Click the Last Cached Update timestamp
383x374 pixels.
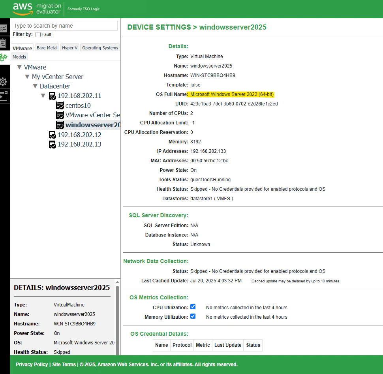(216, 281)
